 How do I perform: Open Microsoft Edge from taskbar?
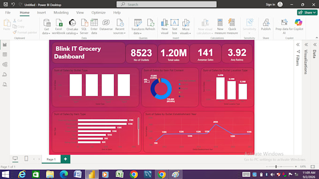pyautogui.click(x=64, y=174)
